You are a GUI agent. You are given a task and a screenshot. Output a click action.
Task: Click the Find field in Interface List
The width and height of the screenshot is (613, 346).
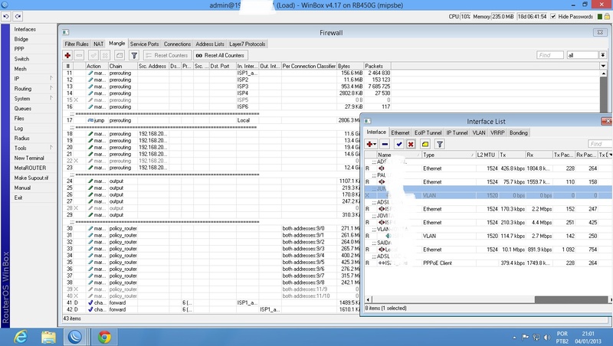click(x=600, y=144)
